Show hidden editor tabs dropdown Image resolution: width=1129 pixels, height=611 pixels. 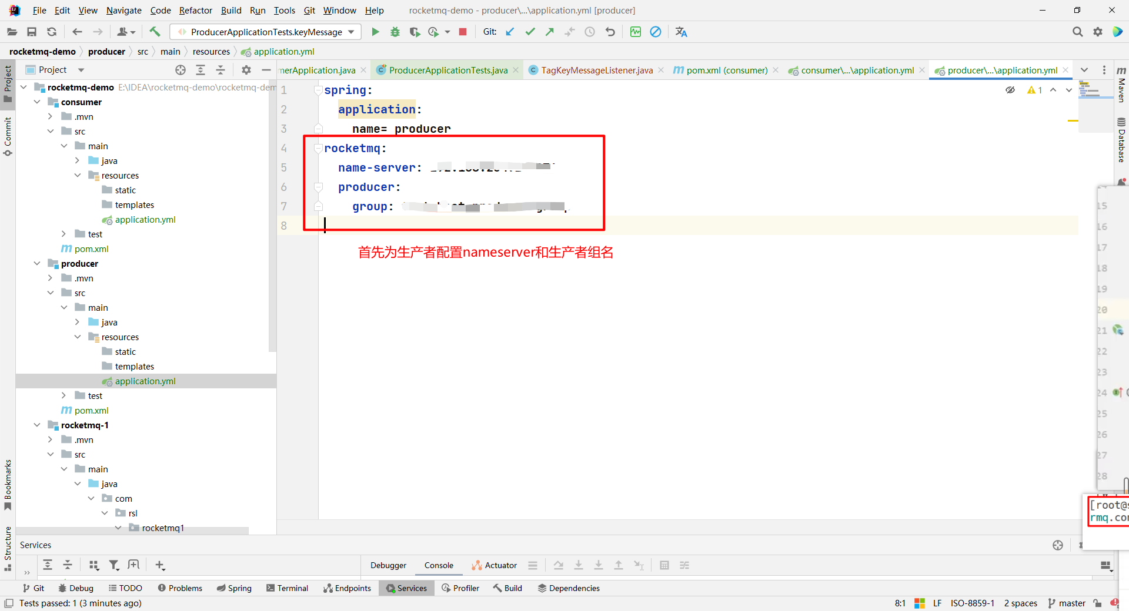[1084, 70]
